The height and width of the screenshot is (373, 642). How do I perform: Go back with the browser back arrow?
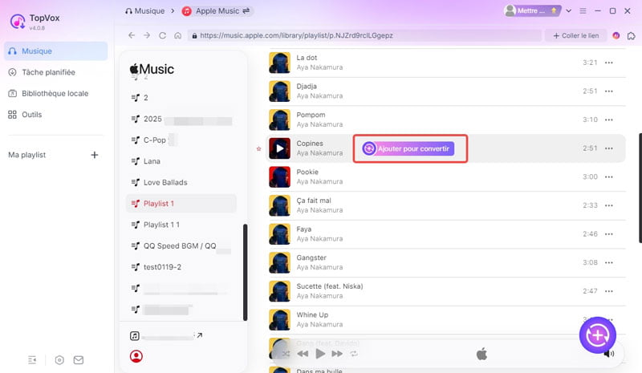click(132, 35)
